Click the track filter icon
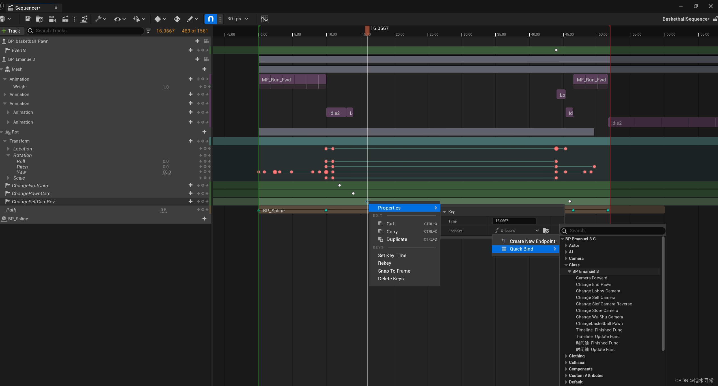 pos(148,31)
